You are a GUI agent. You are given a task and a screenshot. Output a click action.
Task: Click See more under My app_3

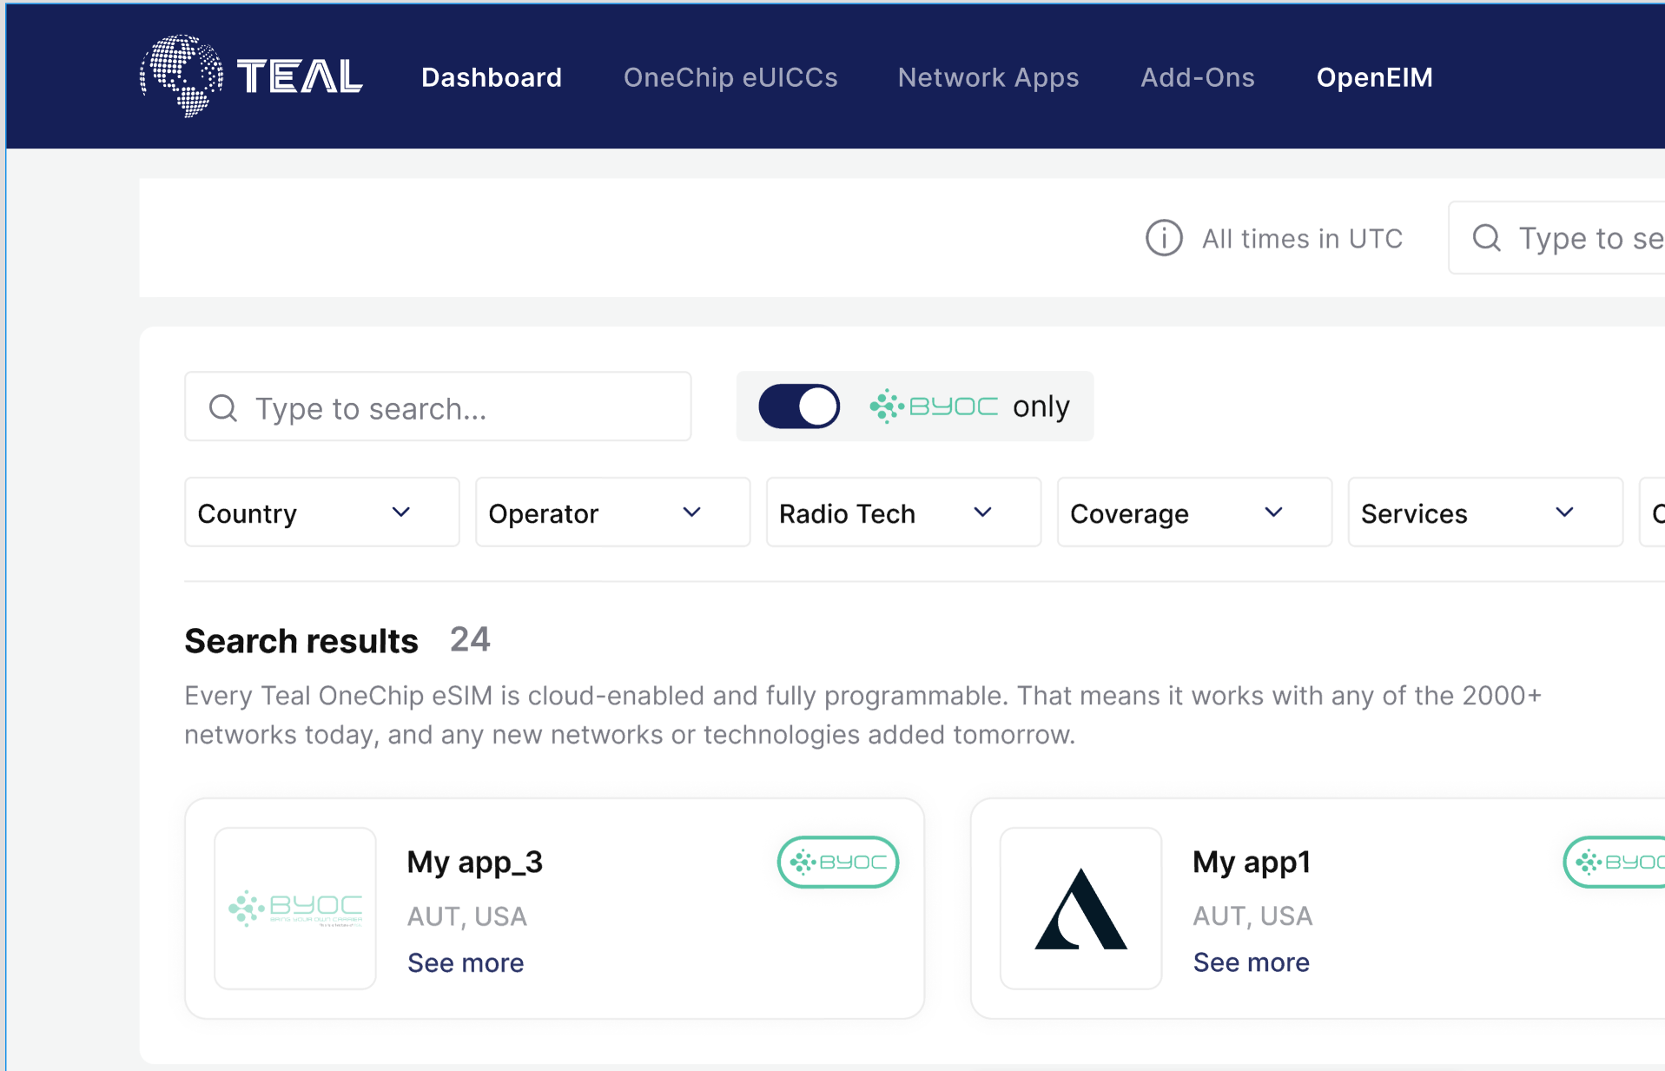466,962
